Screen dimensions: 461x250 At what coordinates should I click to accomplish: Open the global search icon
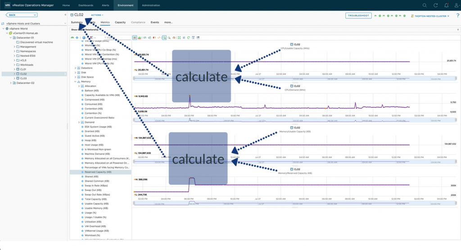425,5
